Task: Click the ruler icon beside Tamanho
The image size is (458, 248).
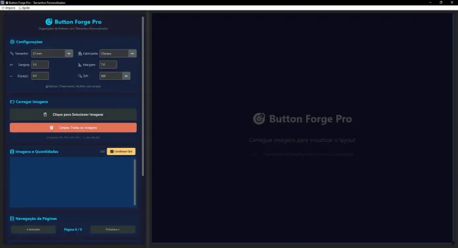Action: pos(12,54)
